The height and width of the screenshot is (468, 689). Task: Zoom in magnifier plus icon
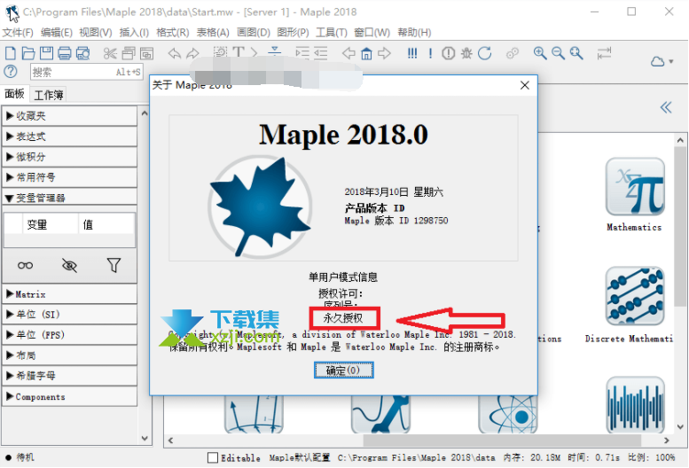tap(540, 53)
